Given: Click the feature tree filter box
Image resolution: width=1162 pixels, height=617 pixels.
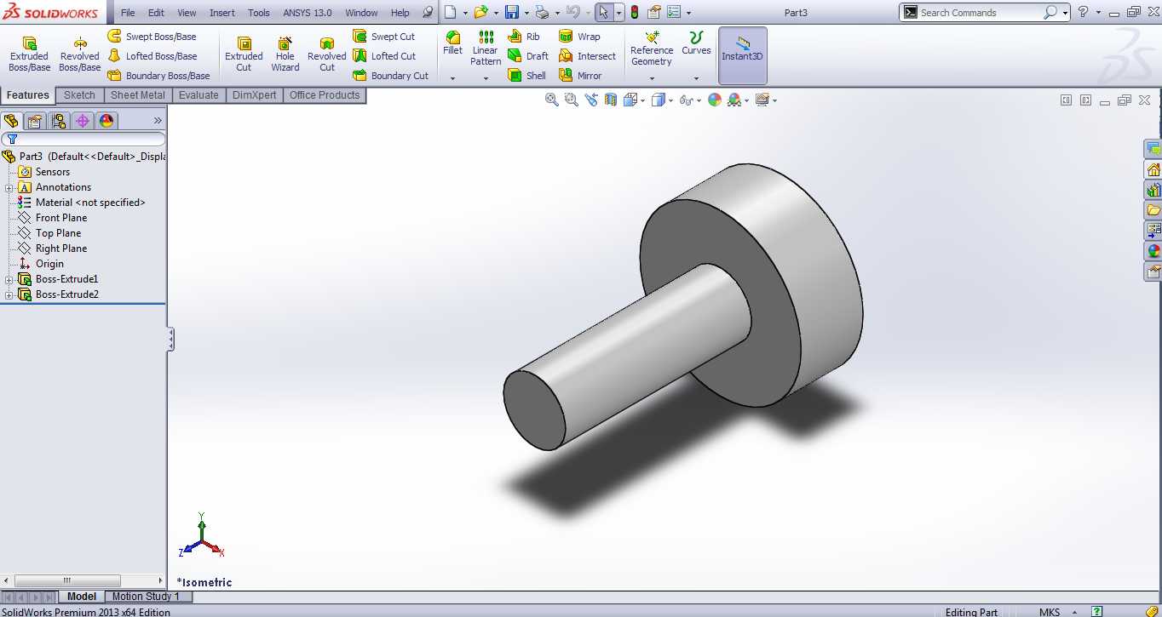Looking at the screenshot, I should [83, 139].
